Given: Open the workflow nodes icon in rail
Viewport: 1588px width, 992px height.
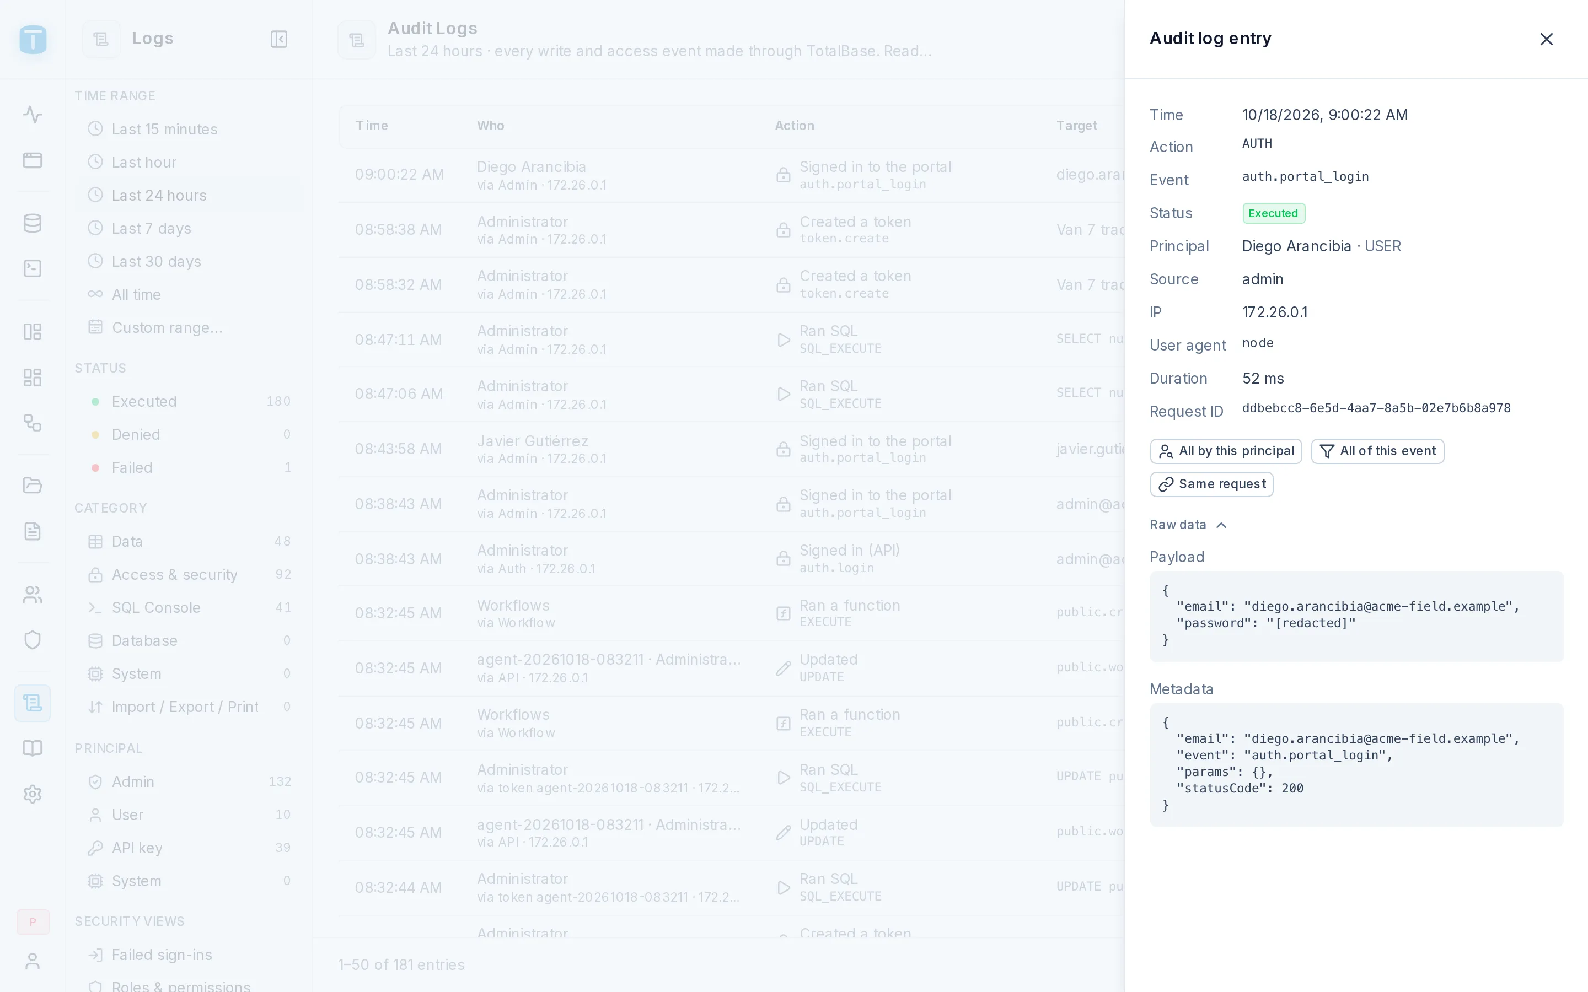Looking at the screenshot, I should 33,423.
